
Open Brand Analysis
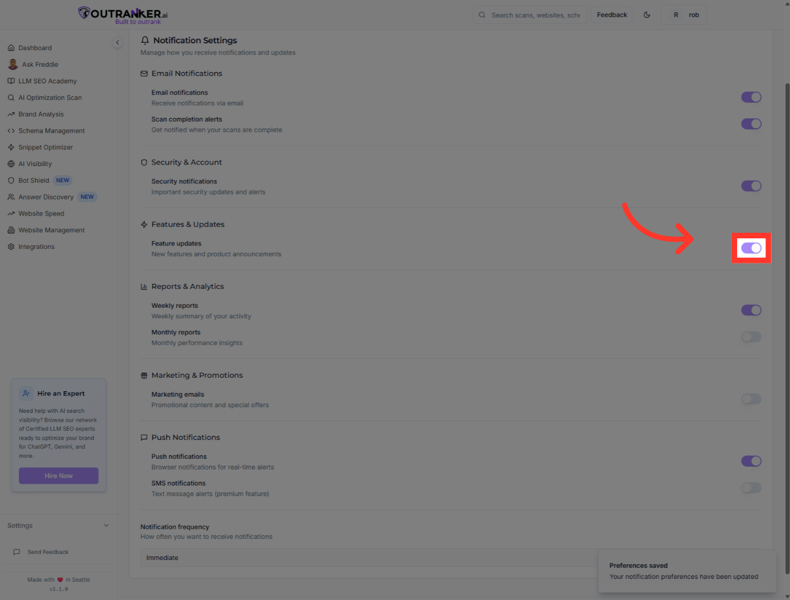click(x=41, y=114)
